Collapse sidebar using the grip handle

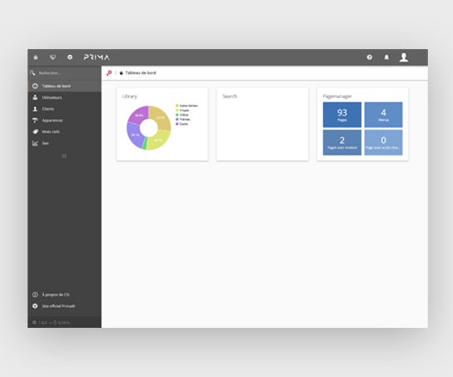point(64,156)
